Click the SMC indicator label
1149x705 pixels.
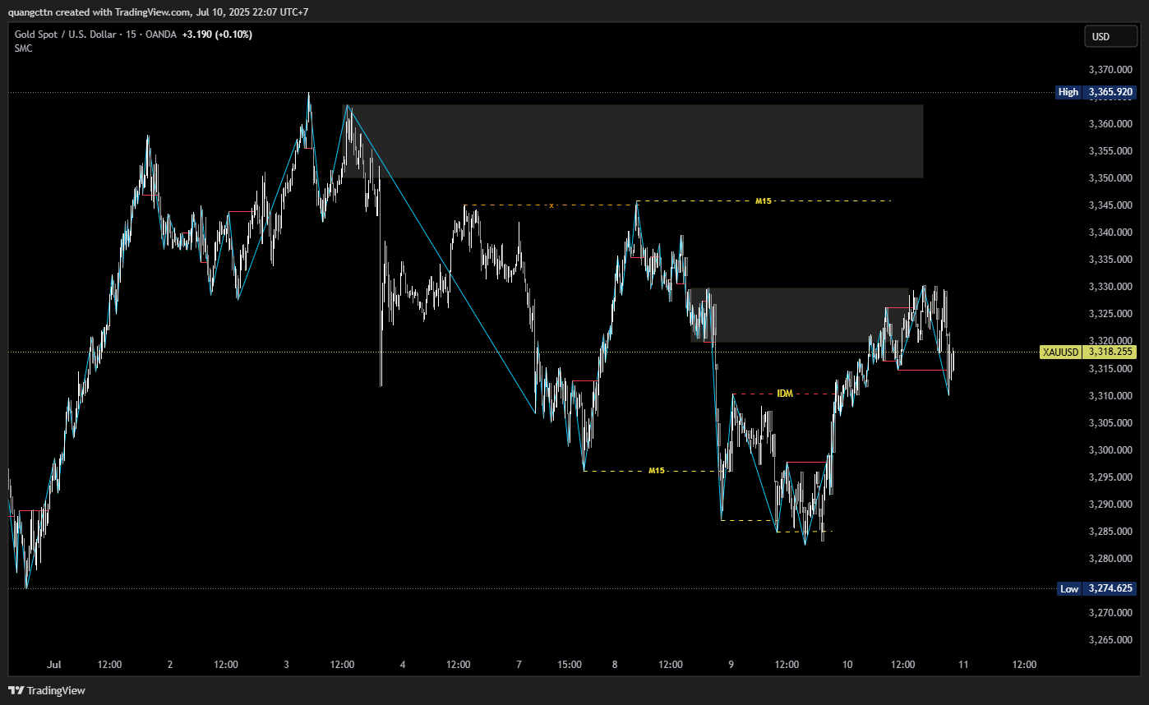[24, 48]
